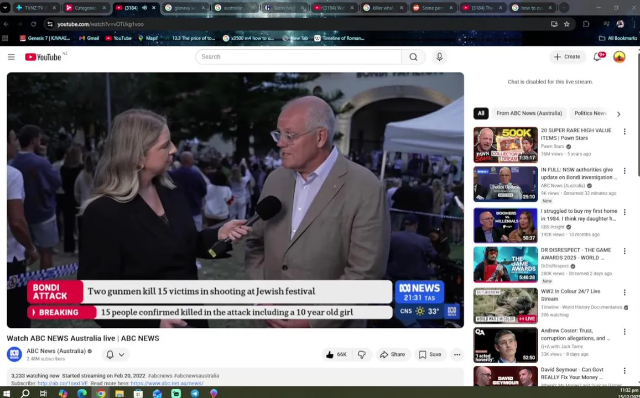Select the All filter chip
Viewport: 640px width, 398px height.
pyautogui.click(x=481, y=113)
